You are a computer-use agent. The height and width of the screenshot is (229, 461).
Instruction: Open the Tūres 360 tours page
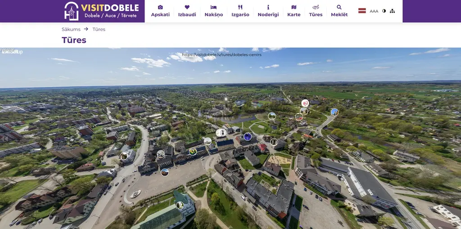tap(316, 11)
